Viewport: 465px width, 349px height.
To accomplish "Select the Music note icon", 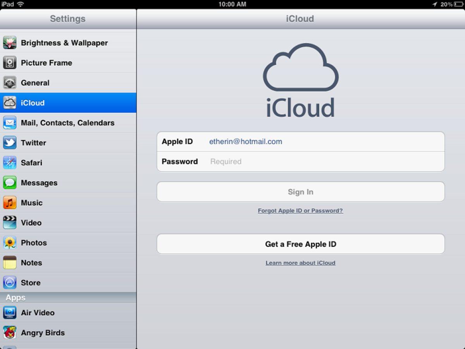I will pos(10,203).
